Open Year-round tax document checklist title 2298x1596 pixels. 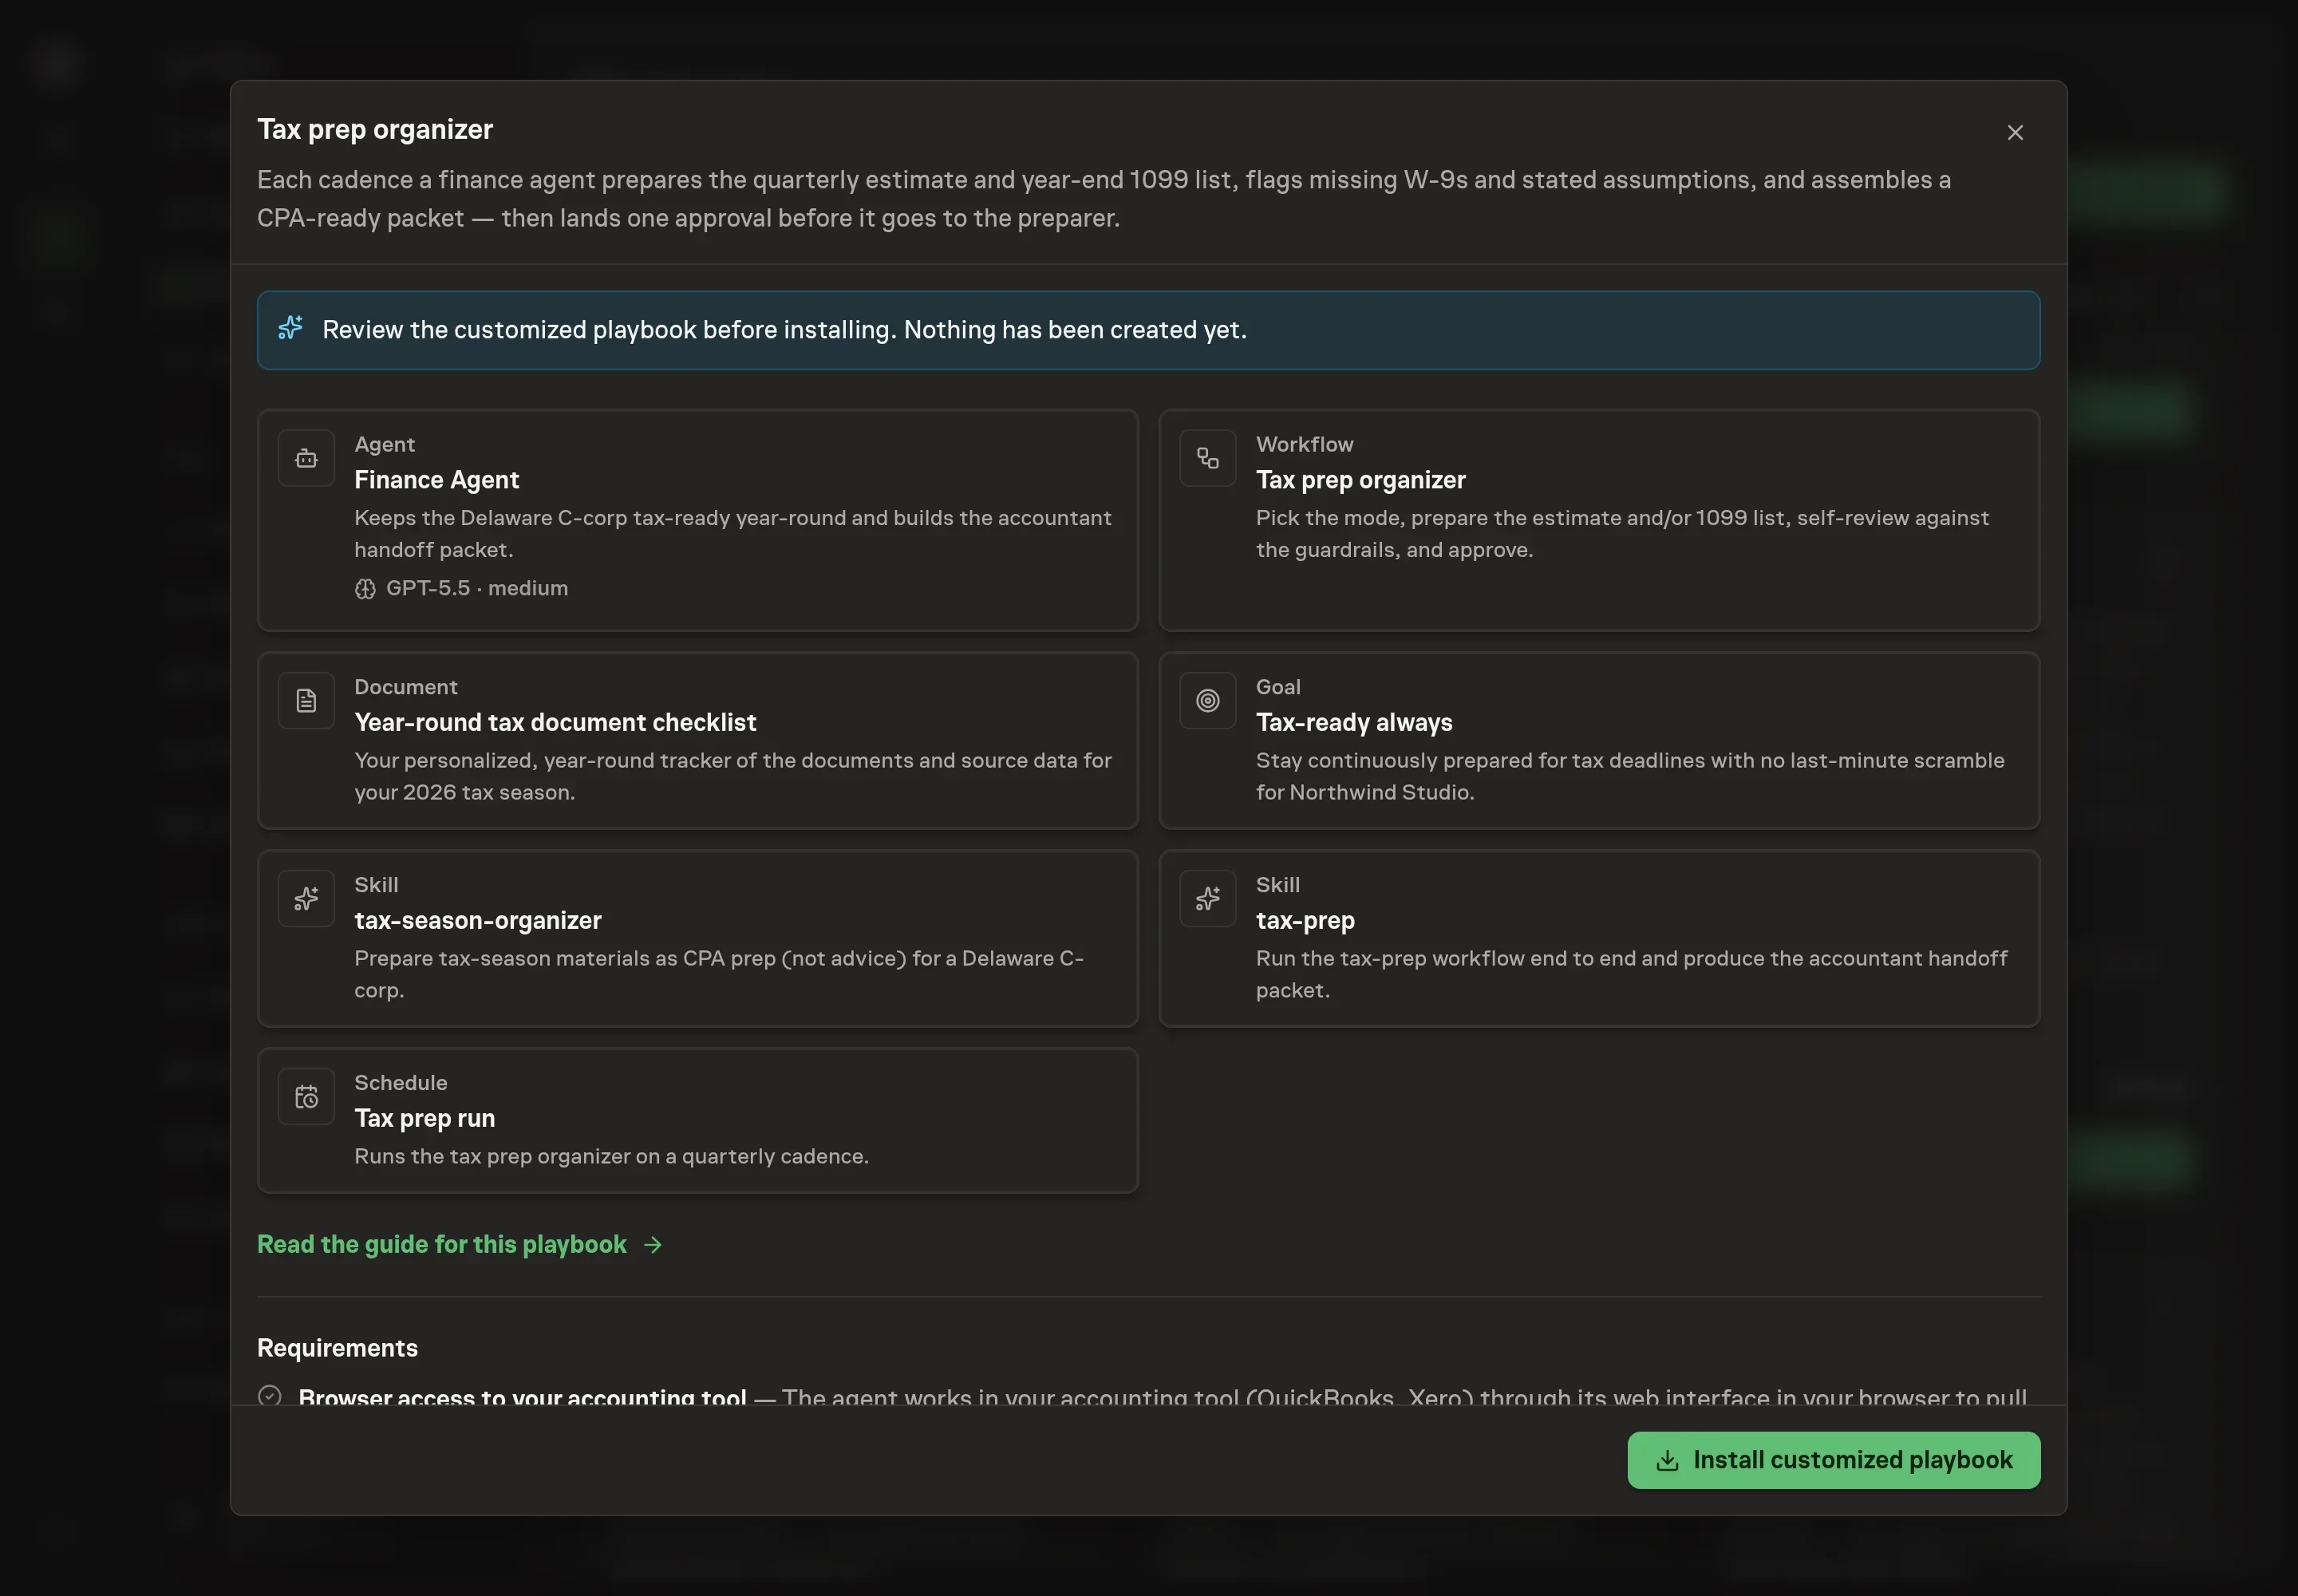pyautogui.click(x=555, y=722)
